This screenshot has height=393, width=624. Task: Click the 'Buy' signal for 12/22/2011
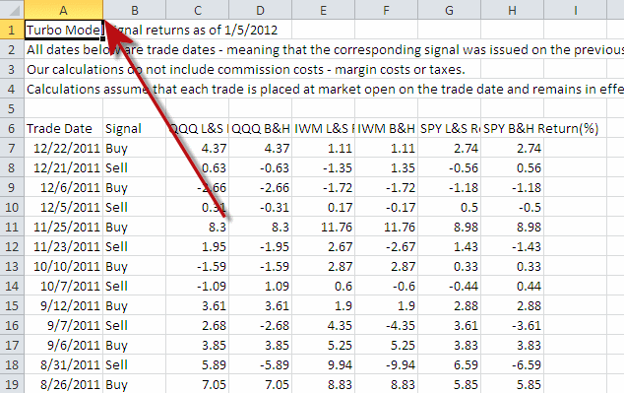point(135,148)
